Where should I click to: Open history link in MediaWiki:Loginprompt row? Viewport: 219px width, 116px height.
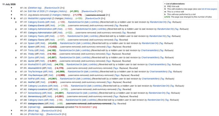[x=68, y=18]
